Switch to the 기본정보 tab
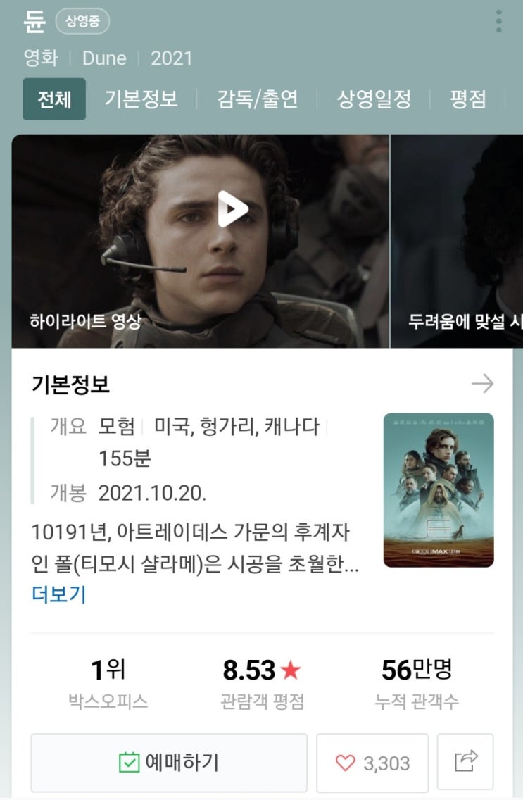Screen dimensions: 523x800 [141, 99]
